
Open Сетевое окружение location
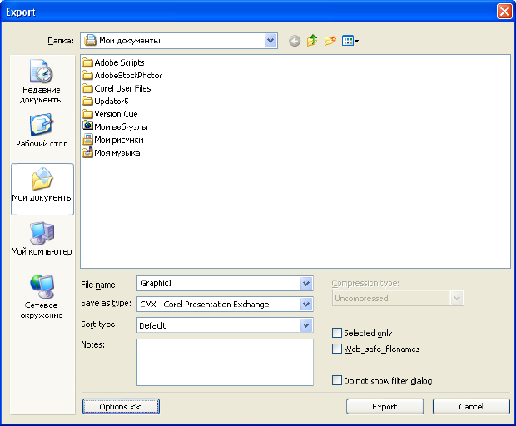[x=42, y=297]
